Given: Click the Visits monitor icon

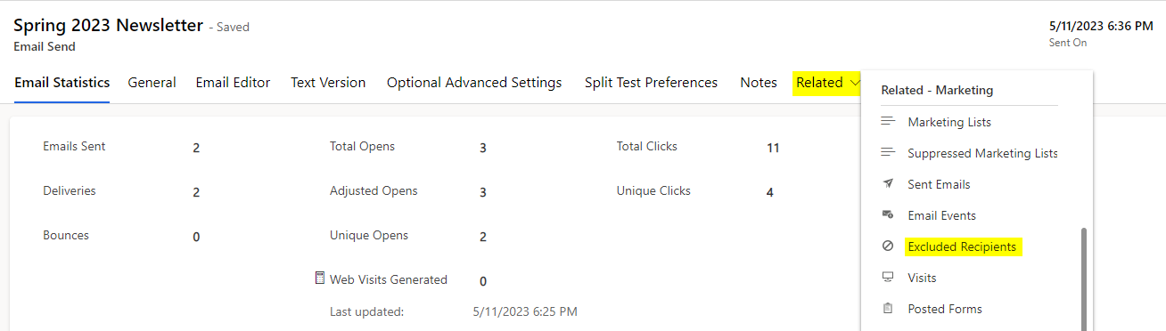Looking at the screenshot, I should point(887,278).
